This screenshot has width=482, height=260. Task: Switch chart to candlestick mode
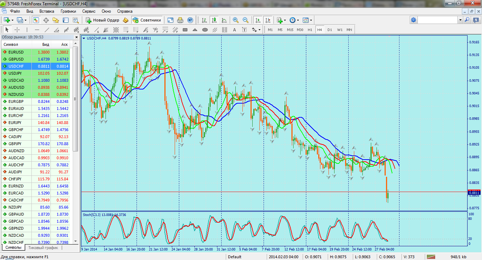tap(214, 20)
